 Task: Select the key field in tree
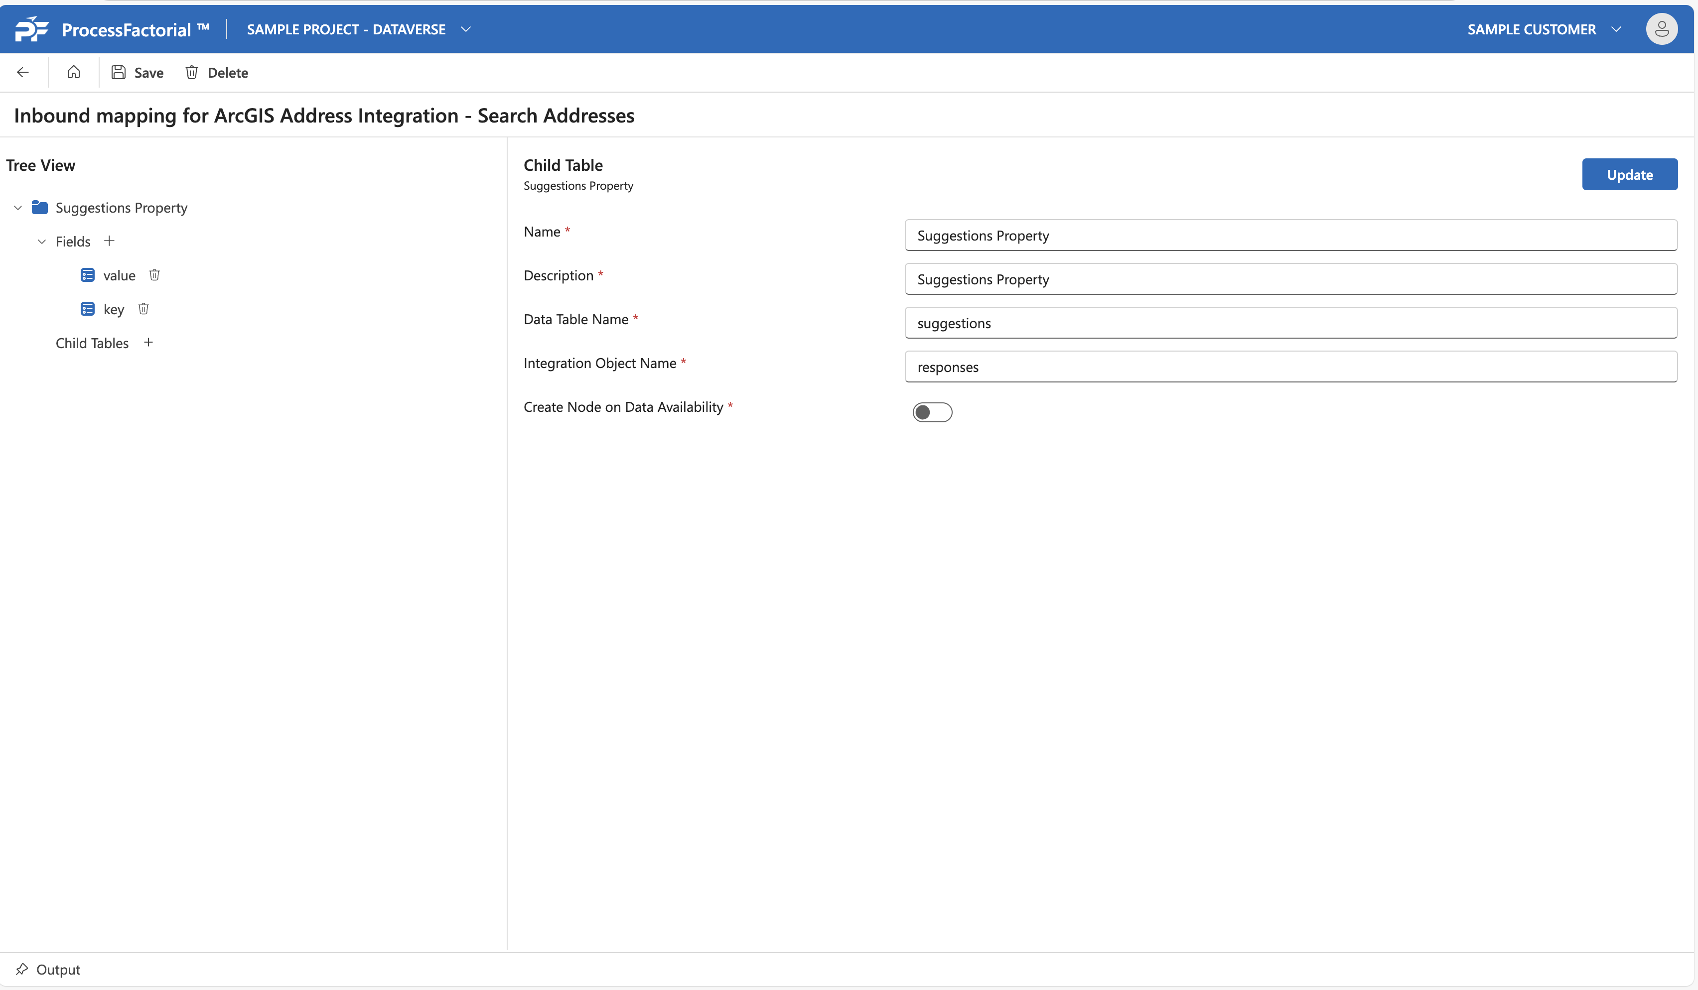click(x=113, y=309)
